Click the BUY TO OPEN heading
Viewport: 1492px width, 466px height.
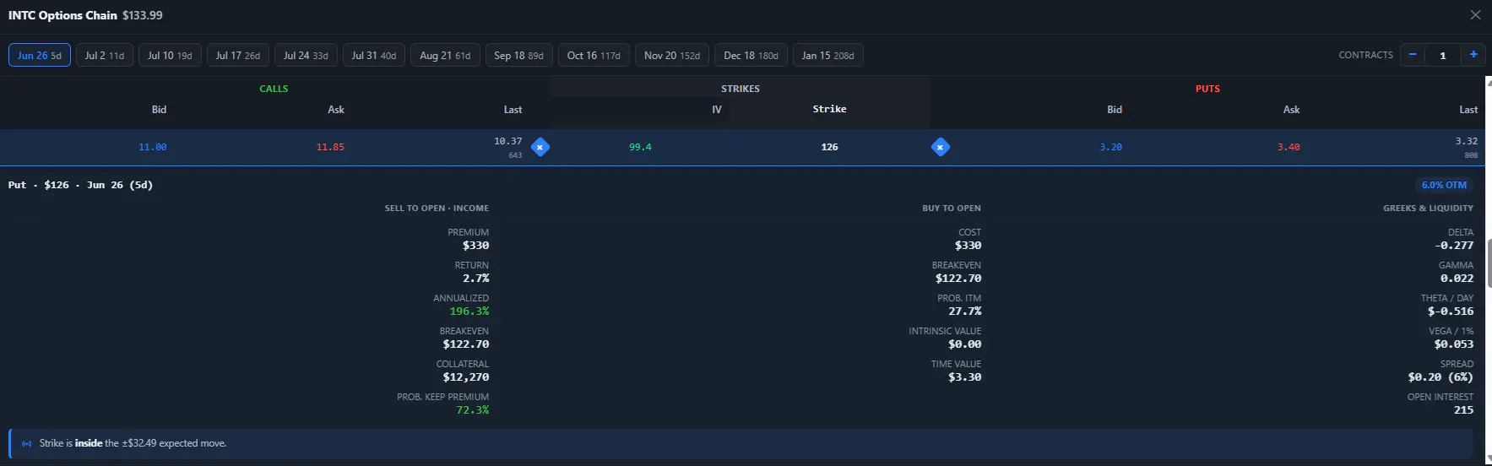coord(952,208)
